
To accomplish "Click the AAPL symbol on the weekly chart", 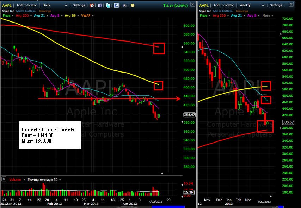I will pos(204,5).
